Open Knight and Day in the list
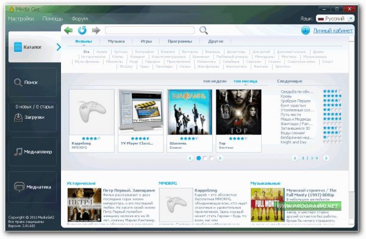The width and height of the screenshot is (366, 239). pyautogui.click(x=293, y=142)
